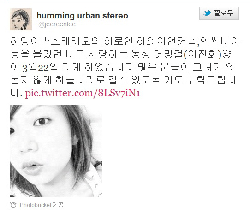Click the Photobucket 제공 label
This screenshot has width=250, height=219.
point(42,205)
